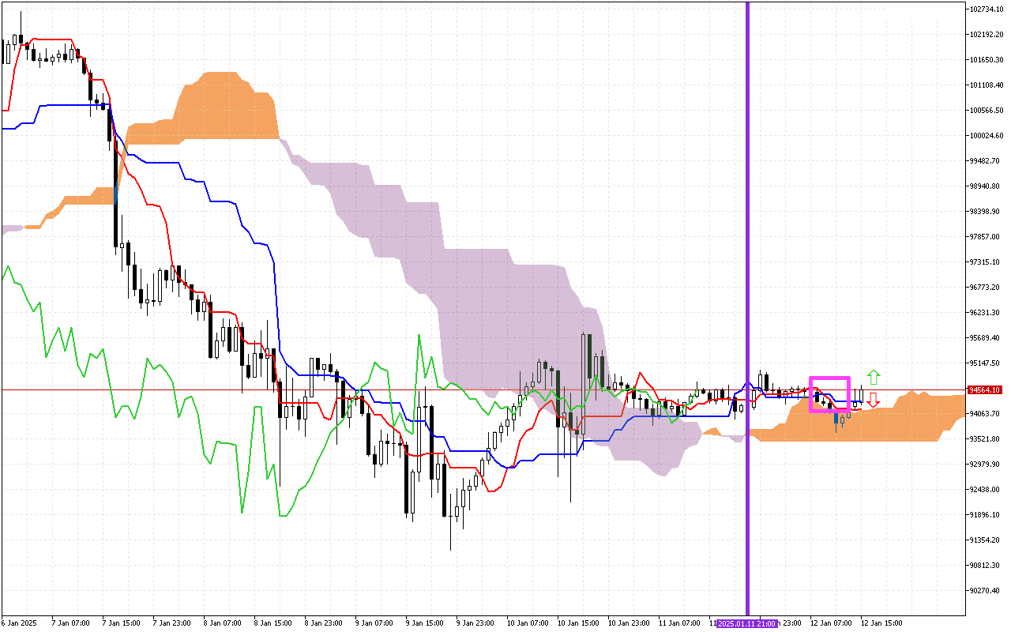Click the 6 Jan 2025 time label
The height and width of the screenshot is (632, 1011).
pyautogui.click(x=19, y=623)
